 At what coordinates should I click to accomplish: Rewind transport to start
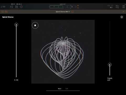12,7
